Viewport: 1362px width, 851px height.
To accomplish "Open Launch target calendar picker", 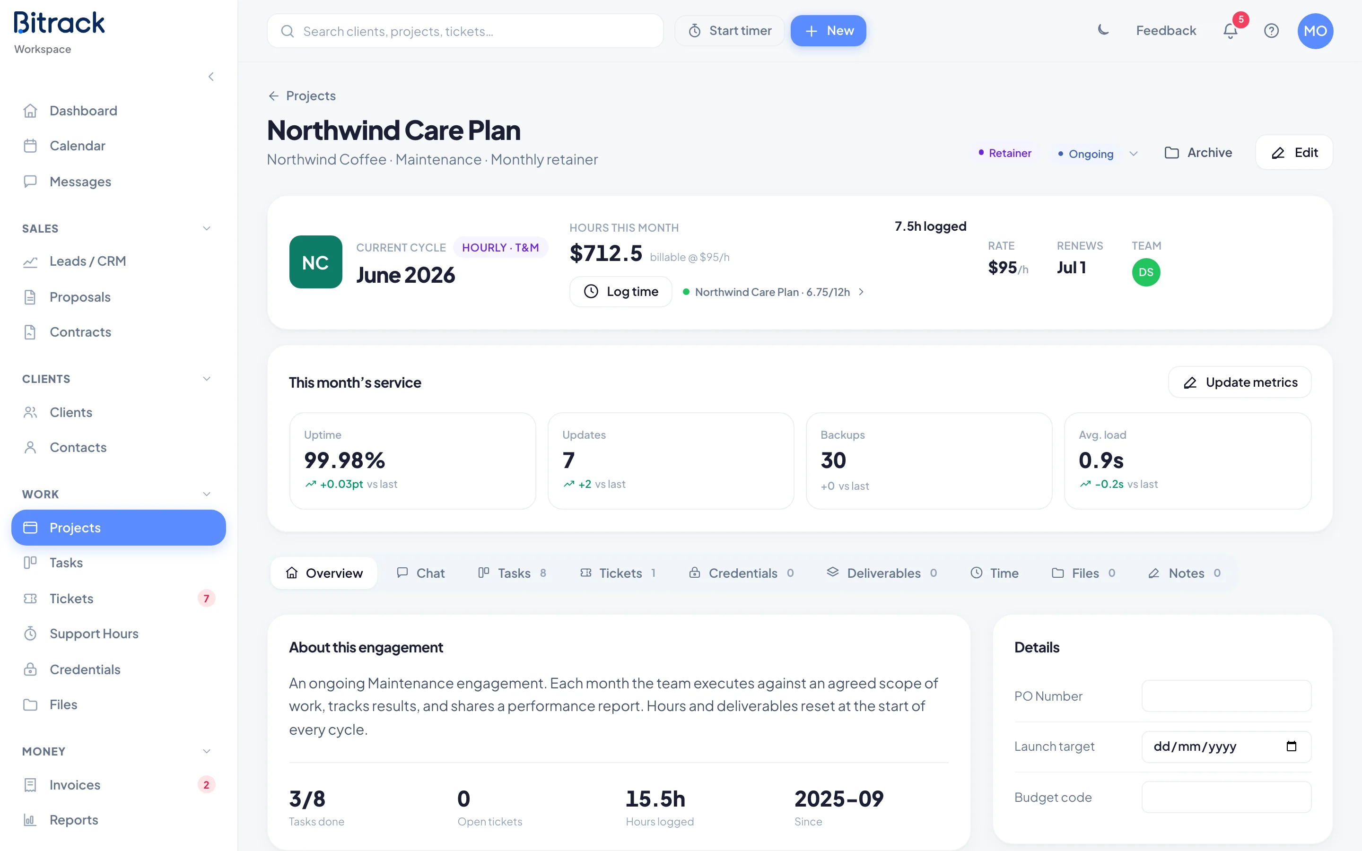I will (x=1291, y=747).
